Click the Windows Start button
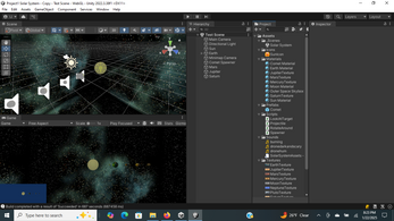 pos(7,215)
